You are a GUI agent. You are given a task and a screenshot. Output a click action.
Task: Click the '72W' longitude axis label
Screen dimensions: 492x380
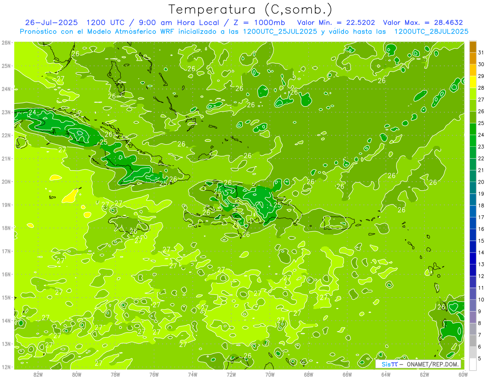click(231, 374)
